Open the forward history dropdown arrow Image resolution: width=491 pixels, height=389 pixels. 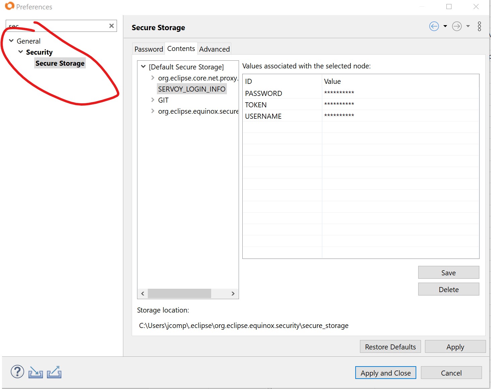pos(468,26)
